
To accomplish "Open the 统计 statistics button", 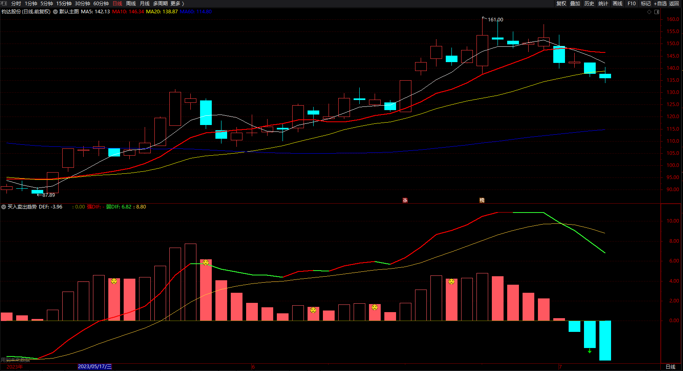I will pos(603,3).
